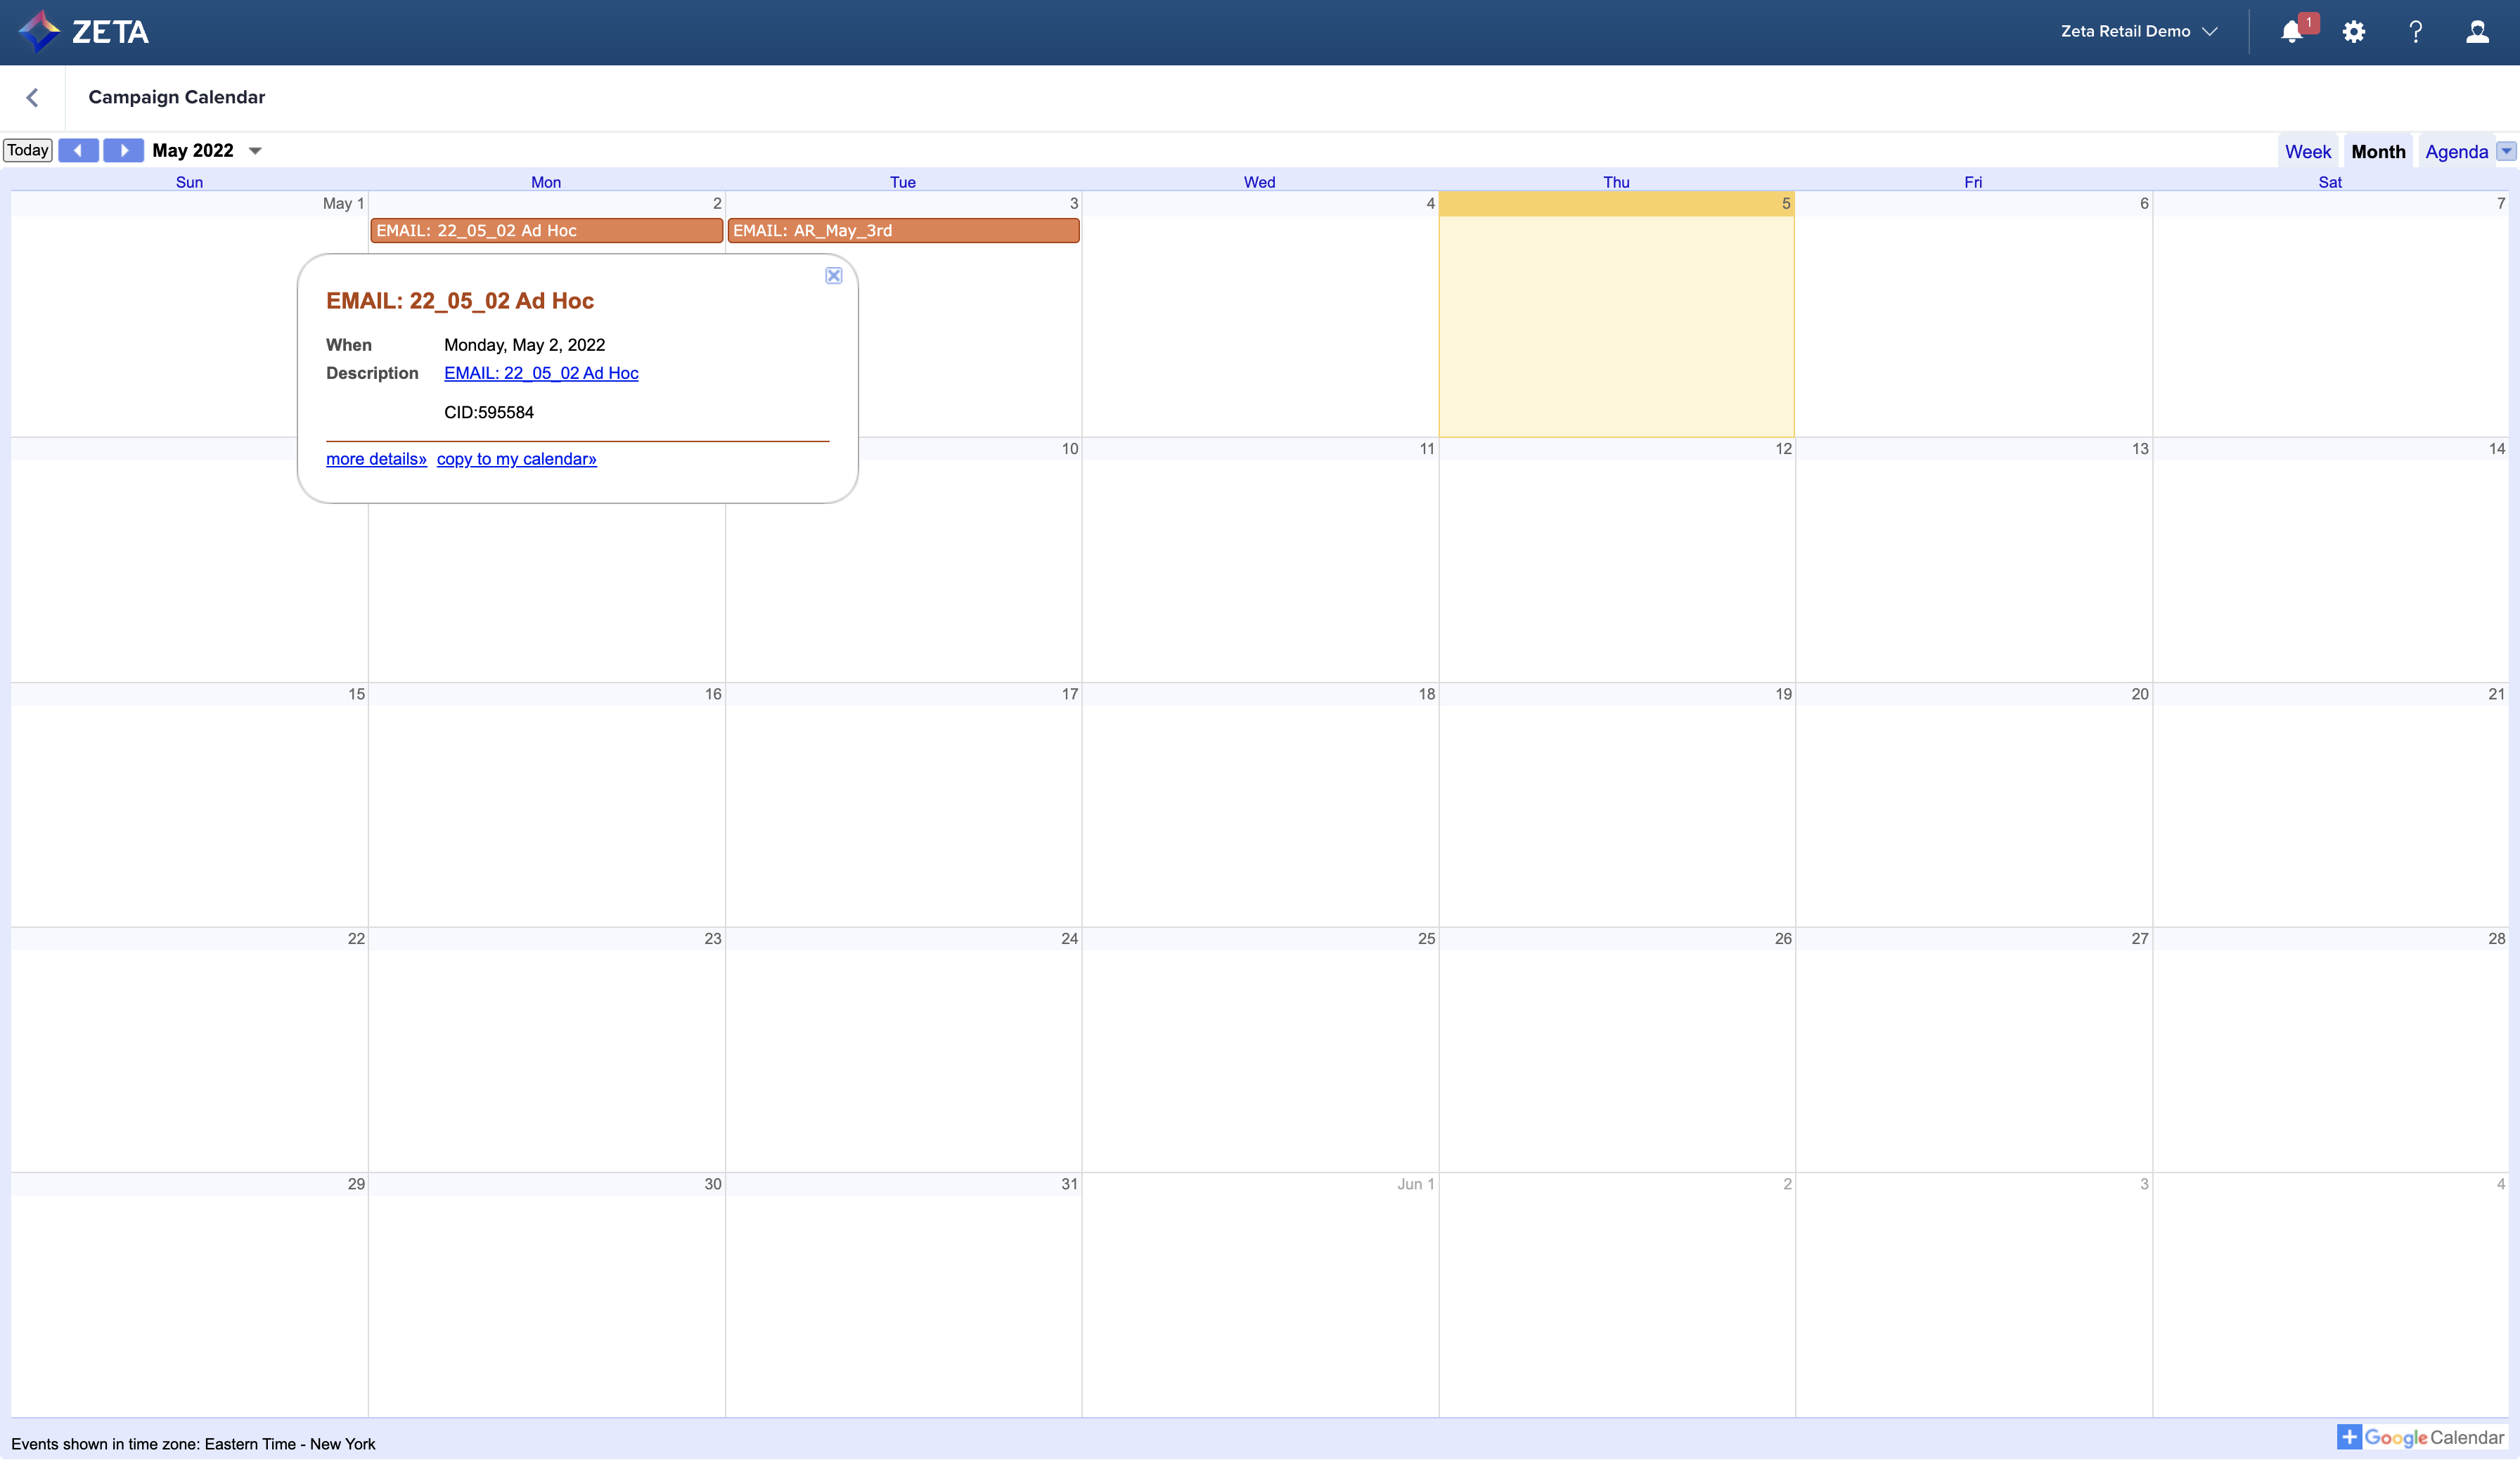Open the EMAIL: AR_May_3rd calendar event

coord(903,231)
